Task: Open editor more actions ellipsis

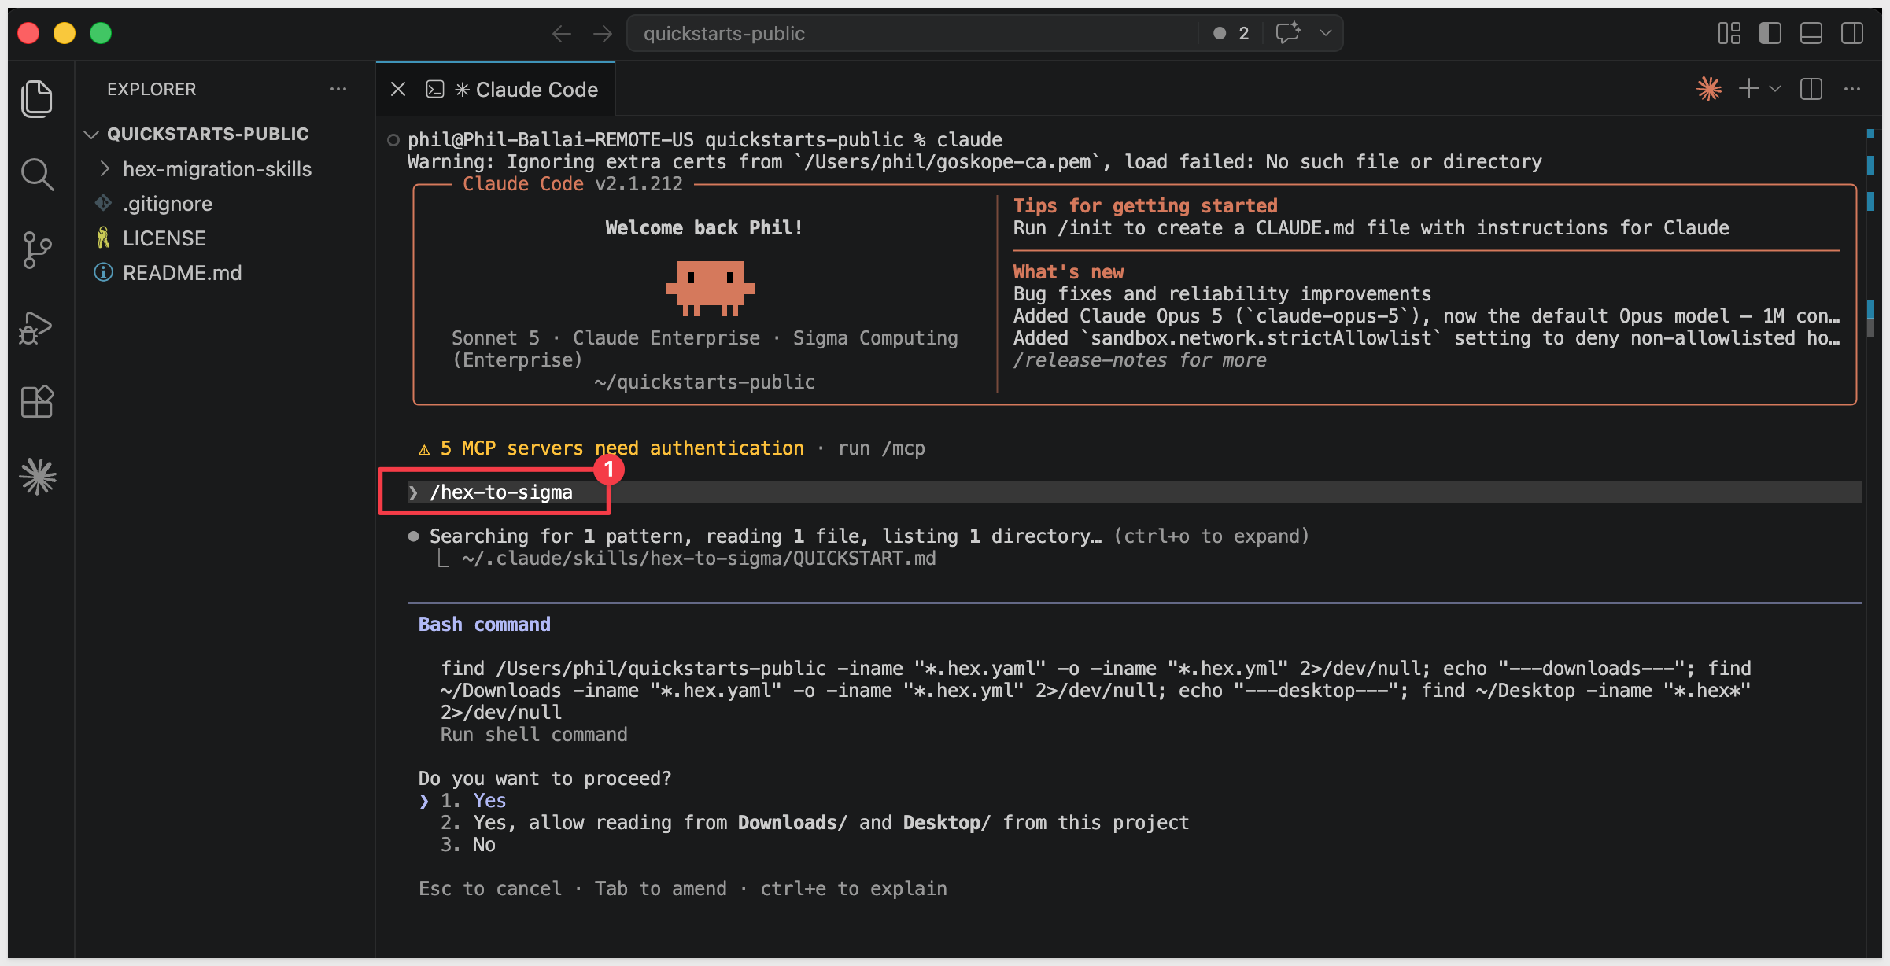Action: [1852, 89]
